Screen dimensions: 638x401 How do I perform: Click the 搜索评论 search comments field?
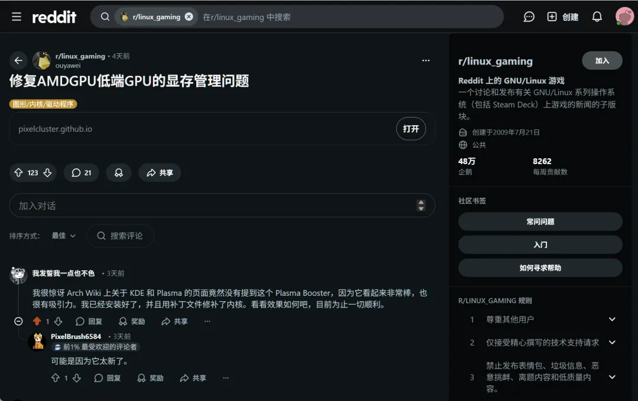click(120, 236)
